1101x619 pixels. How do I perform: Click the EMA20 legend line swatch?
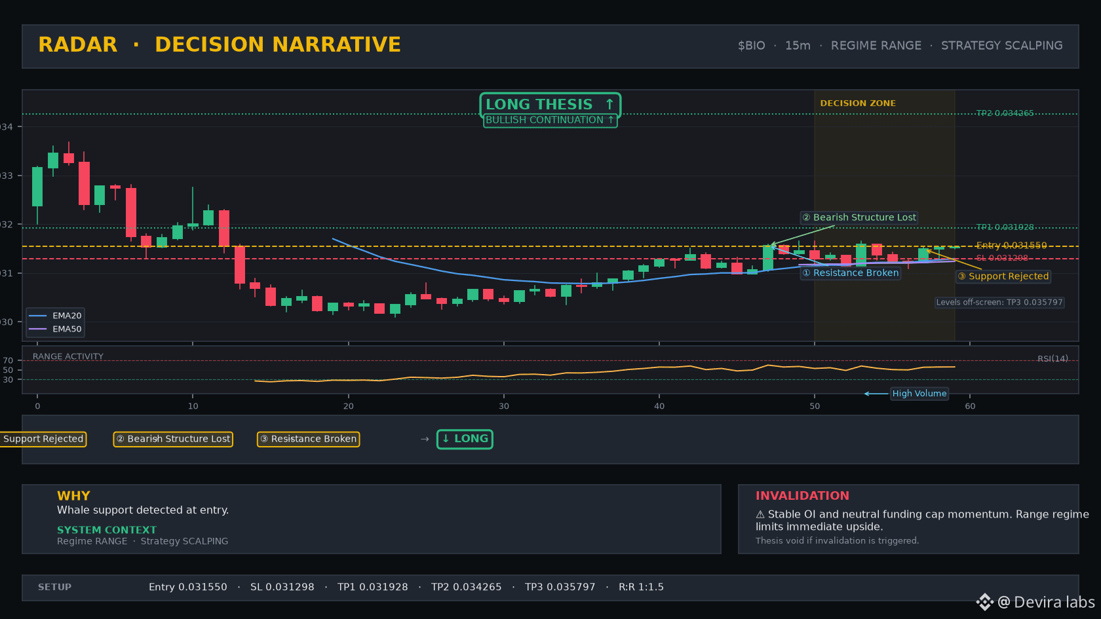(38, 316)
